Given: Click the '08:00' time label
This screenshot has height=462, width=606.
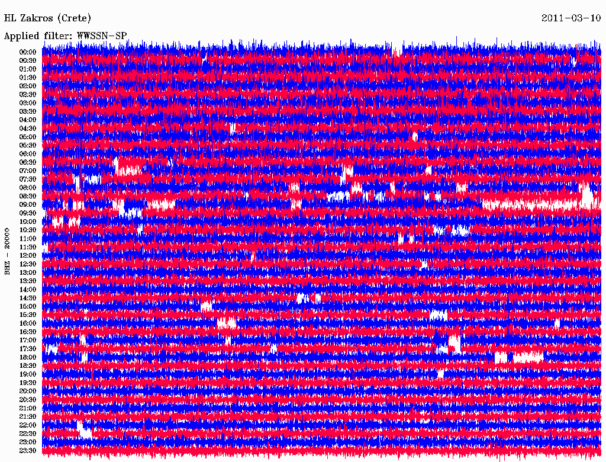Looking at the screenshot, I should [28, 188].
